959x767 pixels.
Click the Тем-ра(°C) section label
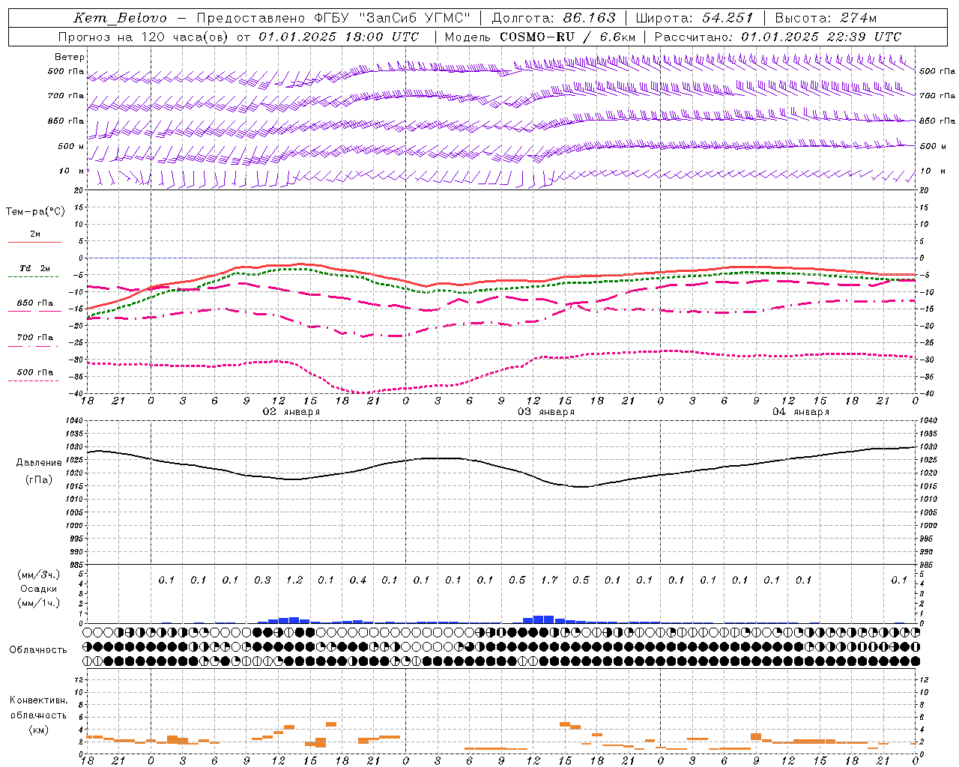pos(35,212)
